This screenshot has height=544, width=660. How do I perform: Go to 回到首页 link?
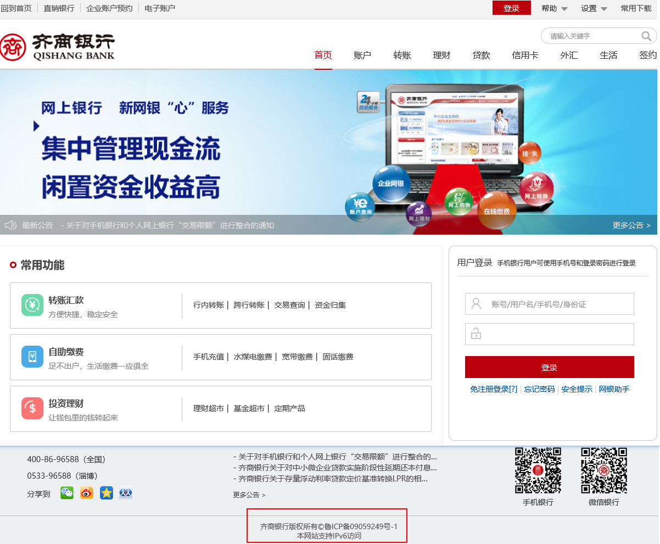click(16, 8)
